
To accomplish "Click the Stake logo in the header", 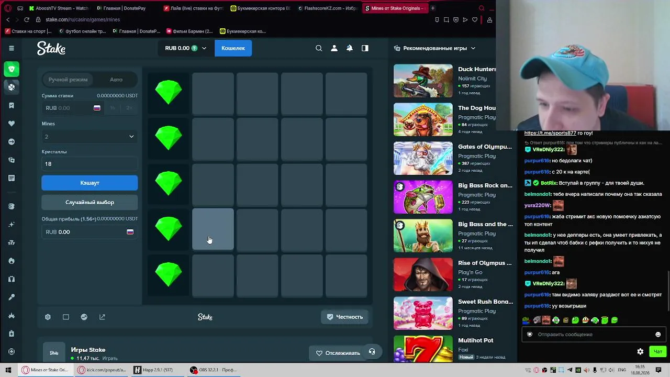I will click(51, 48).
